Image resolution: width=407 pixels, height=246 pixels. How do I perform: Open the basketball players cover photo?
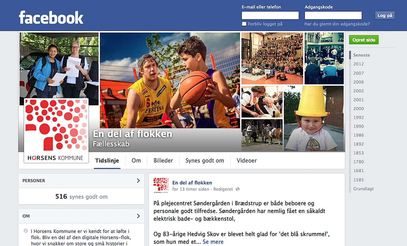point(170,80)
